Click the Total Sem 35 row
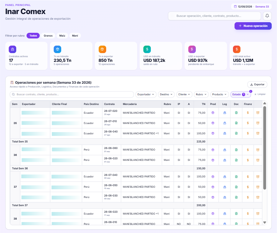The width and height of the screenshot is (277, 233). click(136, 141)
